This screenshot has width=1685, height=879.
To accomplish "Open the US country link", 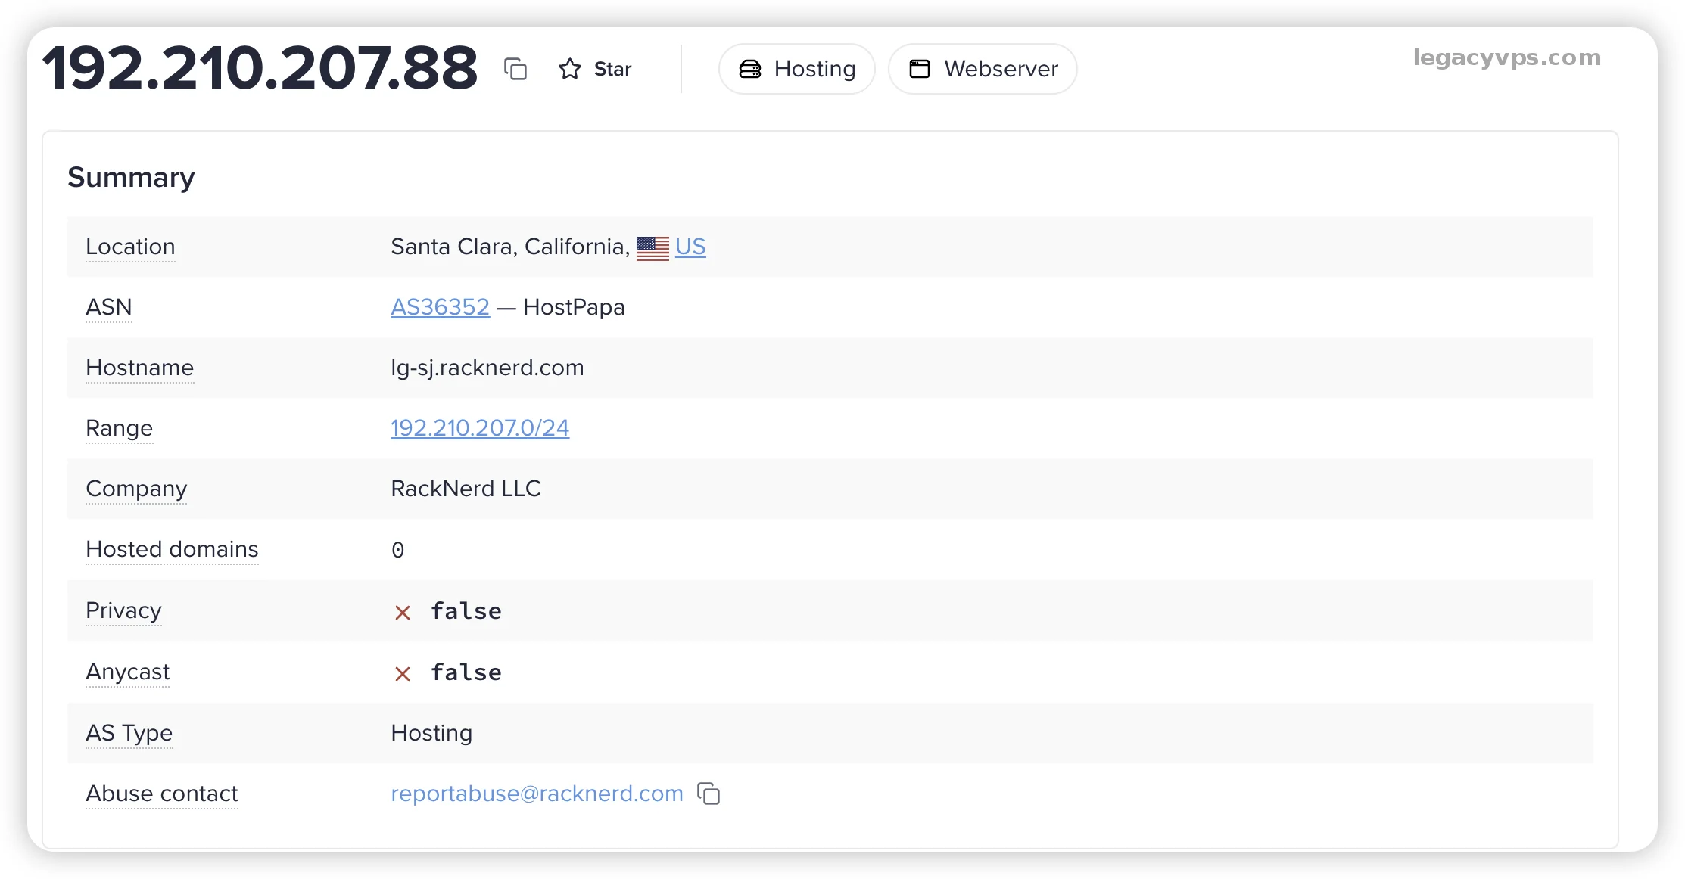I will 690,247.
